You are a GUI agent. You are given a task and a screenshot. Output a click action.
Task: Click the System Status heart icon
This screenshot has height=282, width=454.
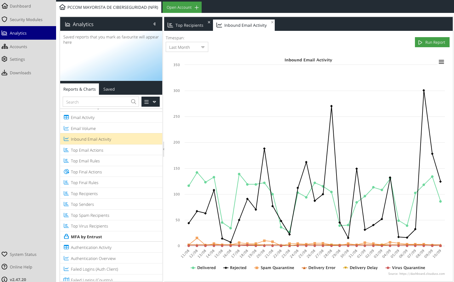(x=5, y=254)
